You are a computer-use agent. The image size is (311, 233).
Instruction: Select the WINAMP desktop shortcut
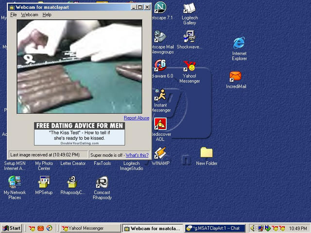160,153
